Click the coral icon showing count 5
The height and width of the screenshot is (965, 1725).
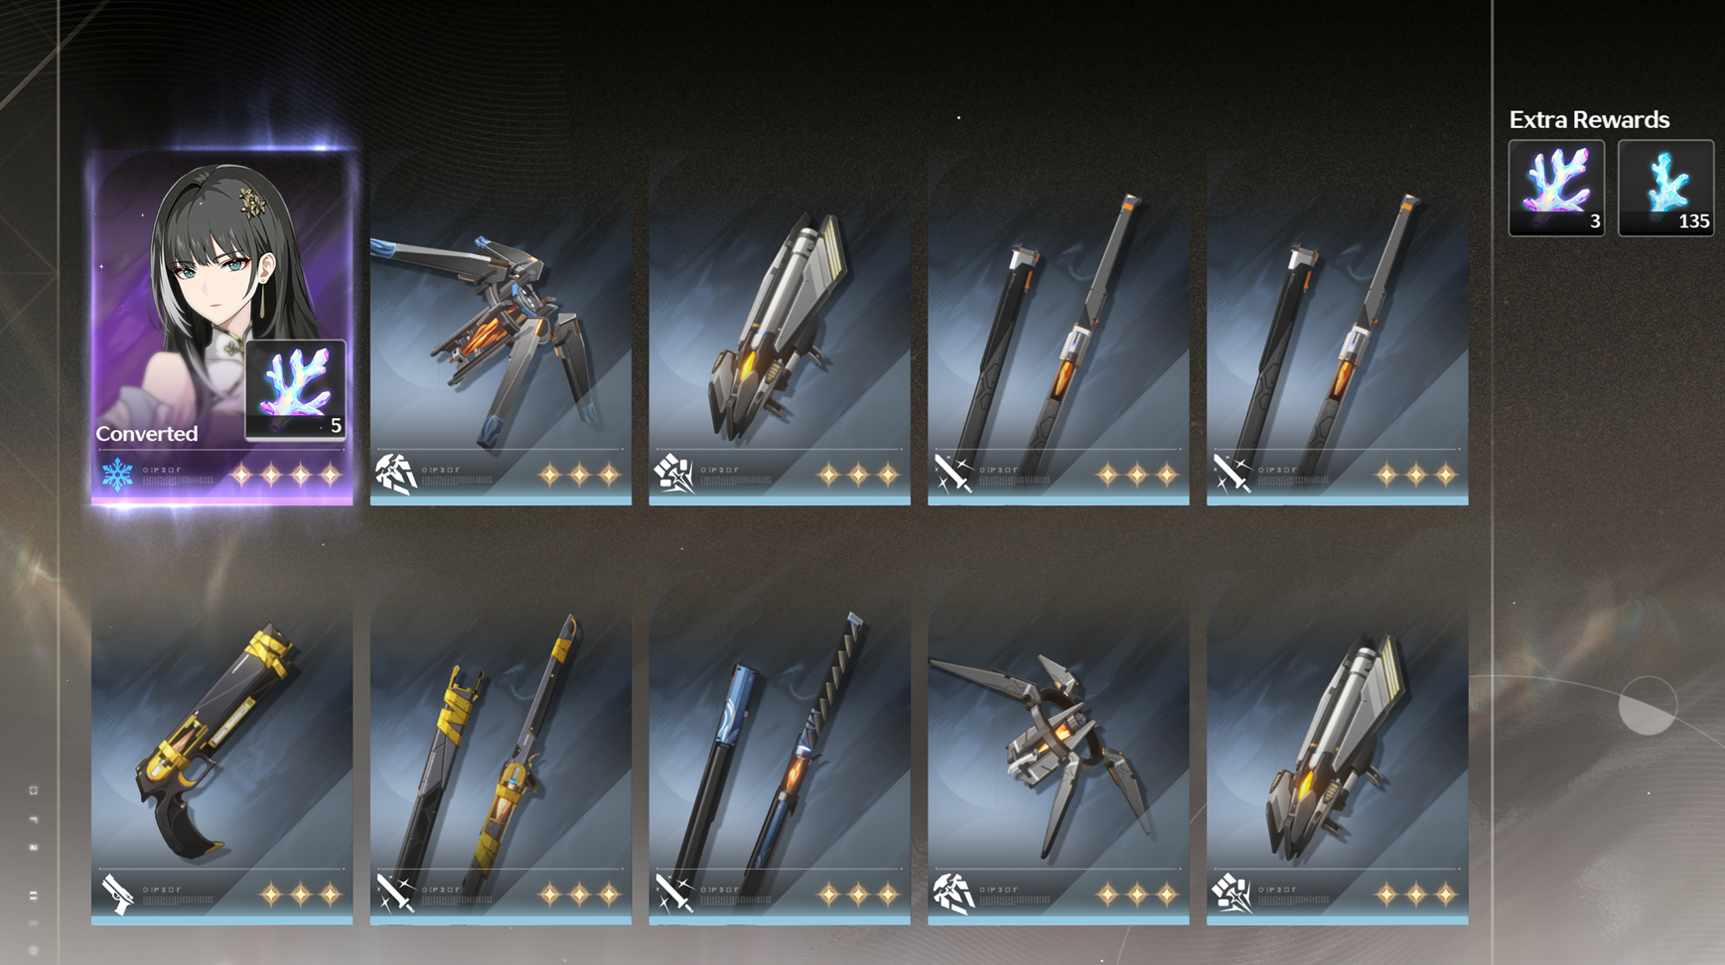296,389
